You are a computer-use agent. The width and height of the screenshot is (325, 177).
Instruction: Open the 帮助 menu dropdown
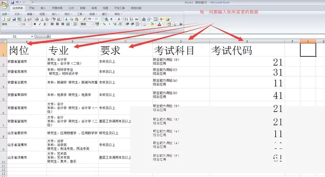[x=118, y=14]
